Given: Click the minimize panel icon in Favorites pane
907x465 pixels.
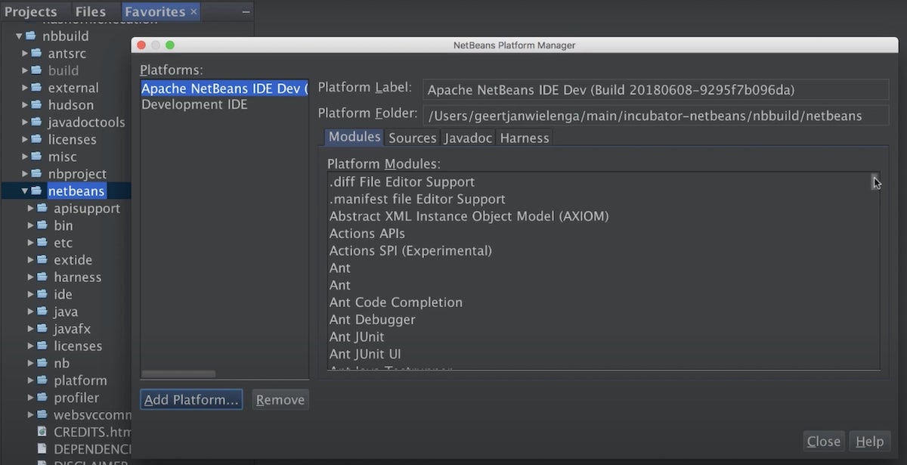Looking at the screenshot, I should 246,12.
